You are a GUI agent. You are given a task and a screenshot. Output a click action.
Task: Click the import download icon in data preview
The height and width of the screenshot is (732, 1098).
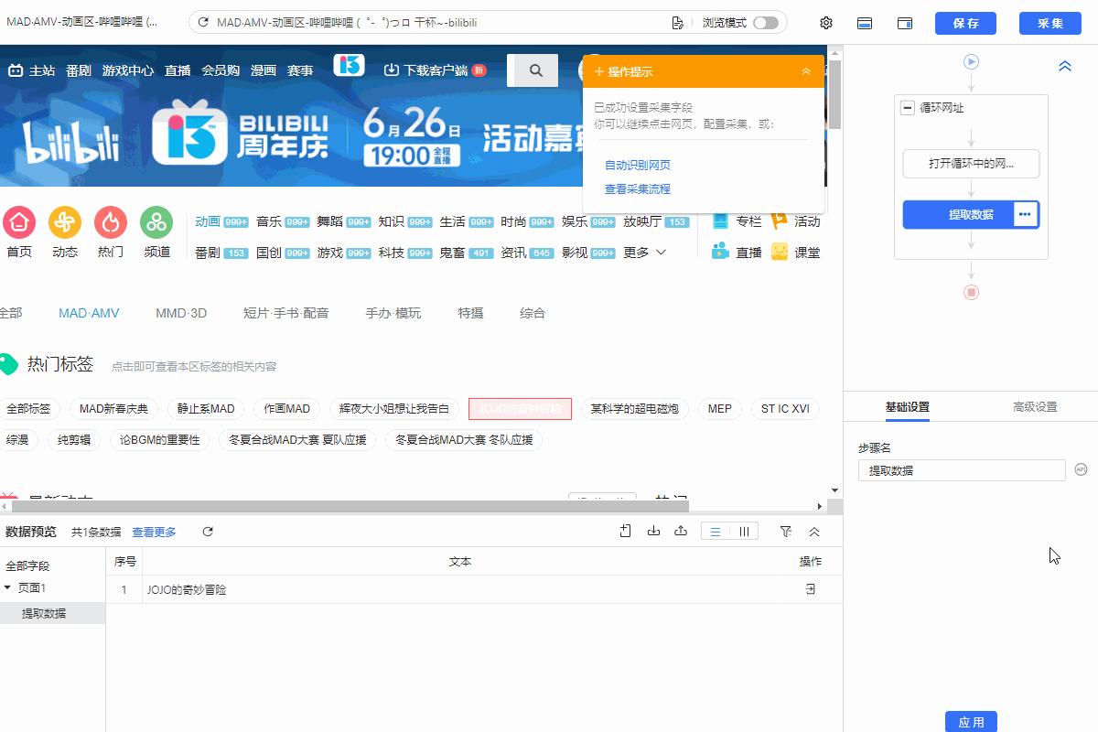[x=653, y=531]
